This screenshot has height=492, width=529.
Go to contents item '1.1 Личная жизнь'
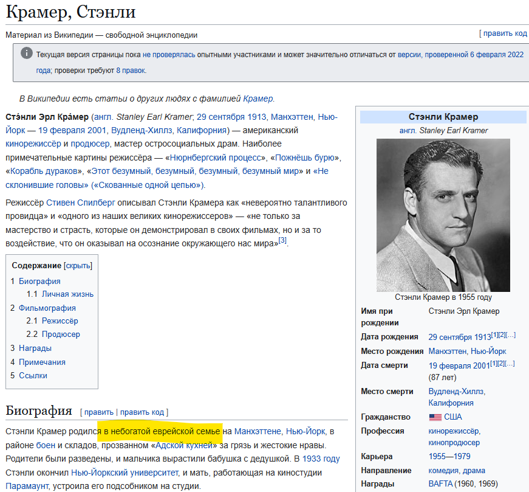tap(60, 294)
